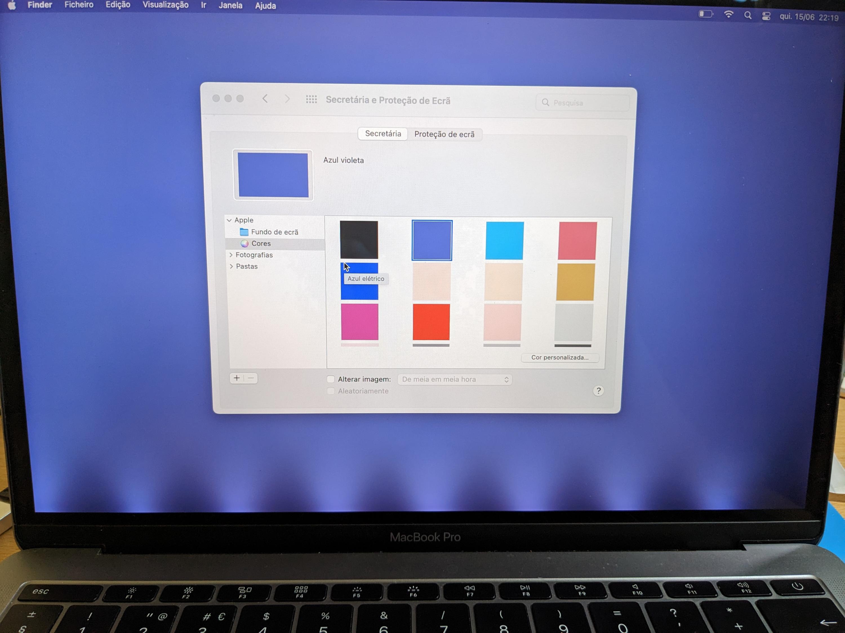
Task: Enable the Alterar imagem checkbox
Action: coord(331,379)
